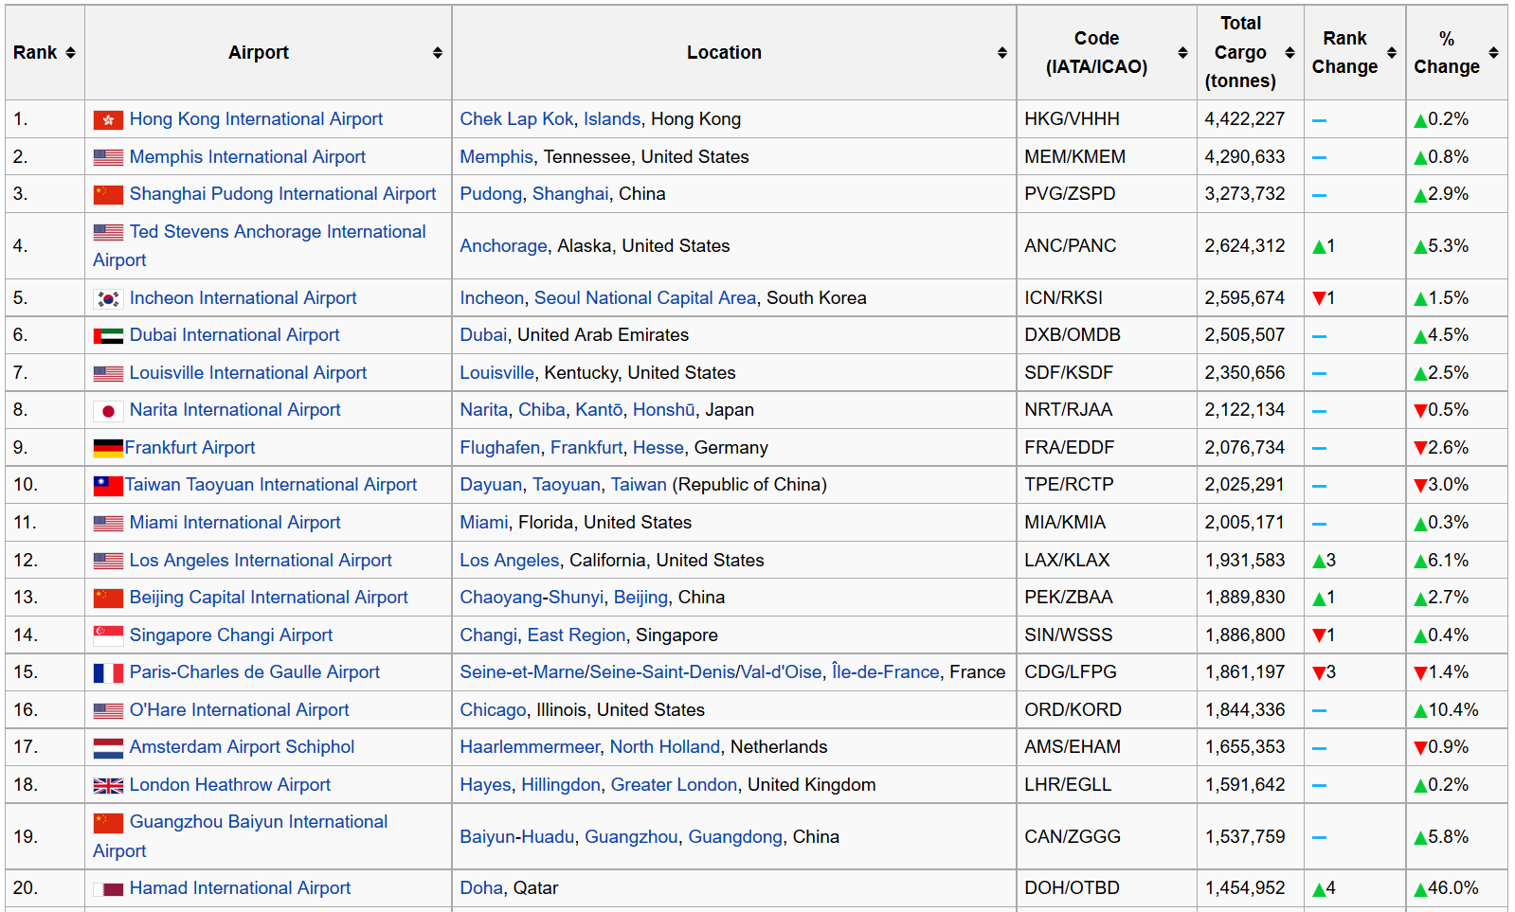Open Beijing Capital International Airport link

point(268,598)
